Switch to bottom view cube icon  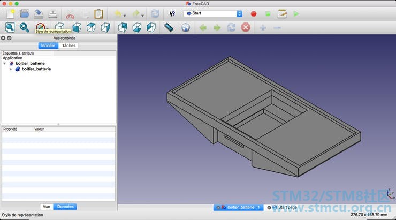[x=136, y=27]
